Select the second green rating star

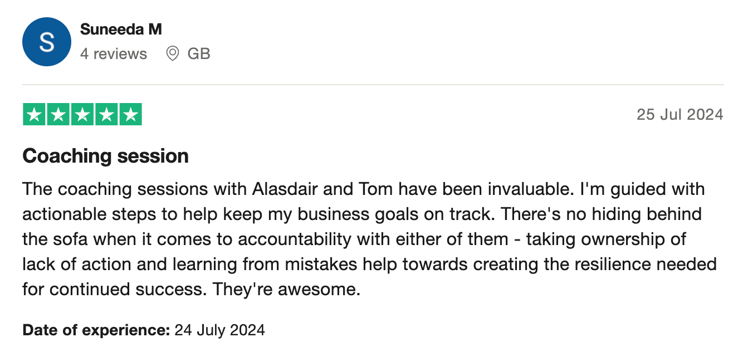click(x=58, y=115)
